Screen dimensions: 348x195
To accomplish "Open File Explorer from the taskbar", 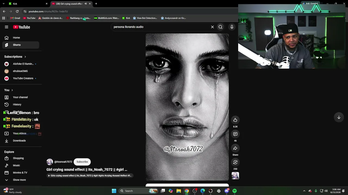I will tap(179, 191).
